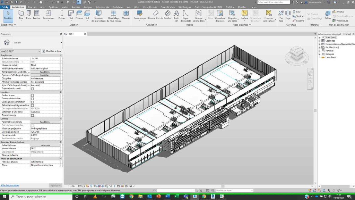Choose the Sol floor tool
Viewport: 355px width, 200px height.
click(87, 15)
